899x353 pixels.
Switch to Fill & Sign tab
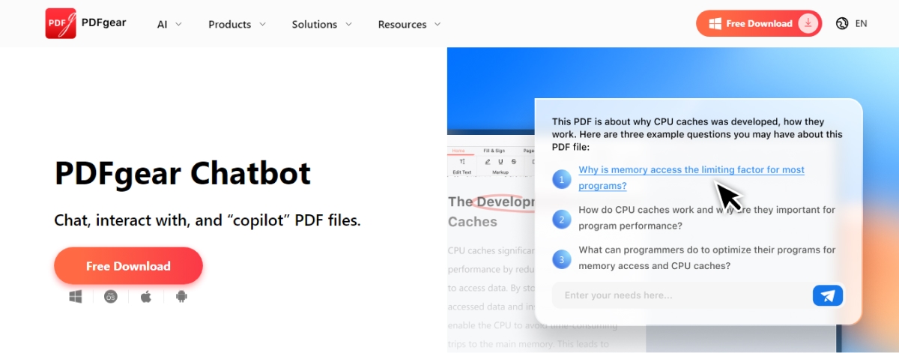point(494,151)
